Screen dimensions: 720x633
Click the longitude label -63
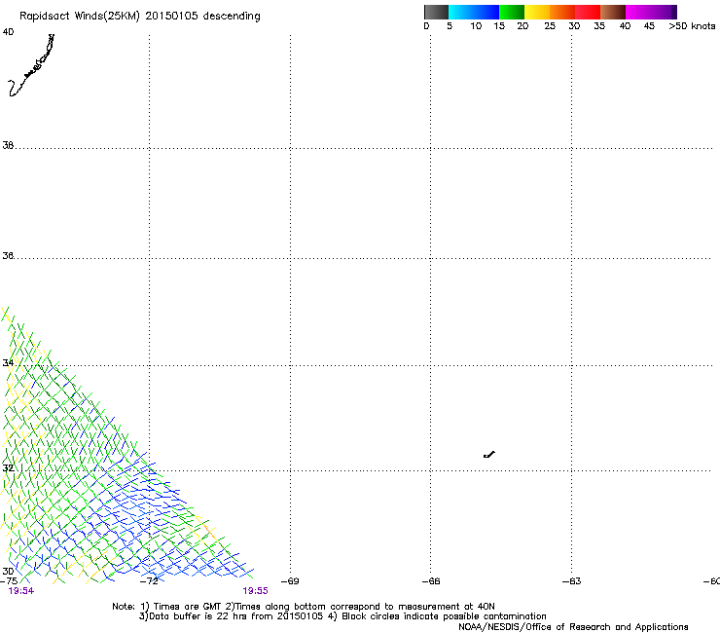point(572,580)
